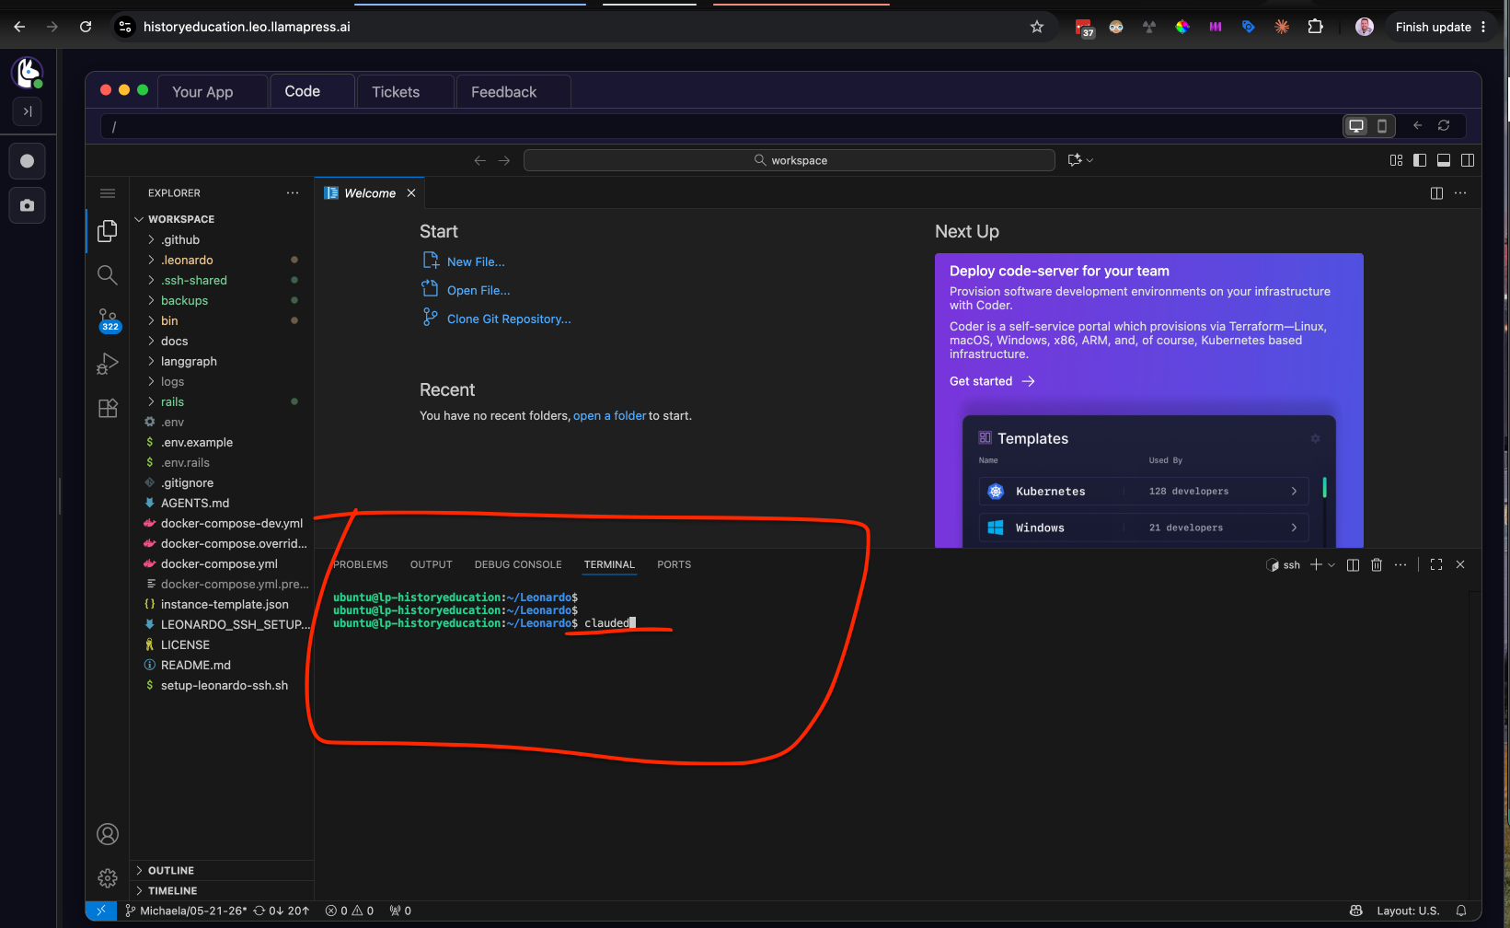
Task: Open the Explorer view in activity bar
Action: [x=108, y=230]
